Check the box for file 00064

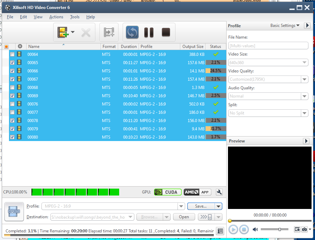(x=12, y=54)
